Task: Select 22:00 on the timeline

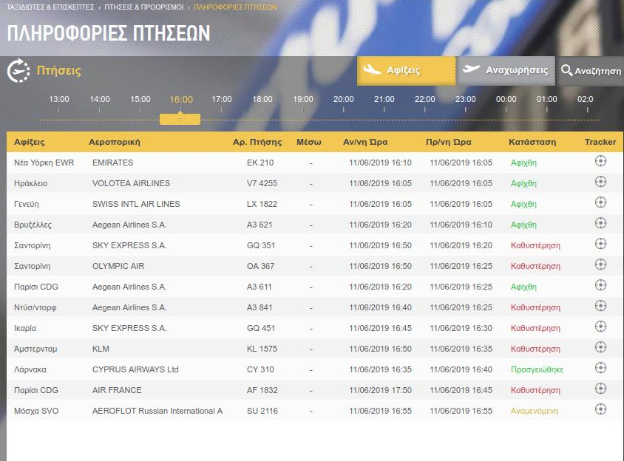Action: 424,99
